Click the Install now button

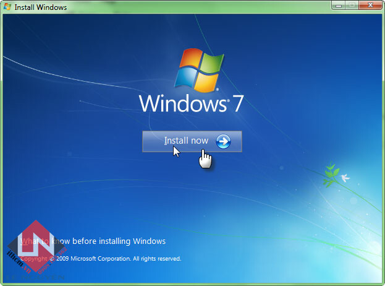pos(192,141)
